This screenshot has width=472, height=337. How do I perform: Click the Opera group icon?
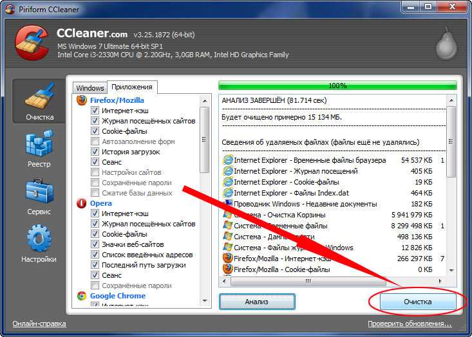(x=82, y=203)
